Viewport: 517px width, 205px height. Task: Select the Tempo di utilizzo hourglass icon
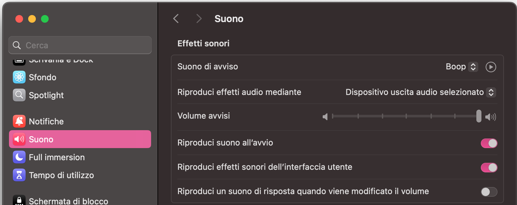(x=19, y=175)
